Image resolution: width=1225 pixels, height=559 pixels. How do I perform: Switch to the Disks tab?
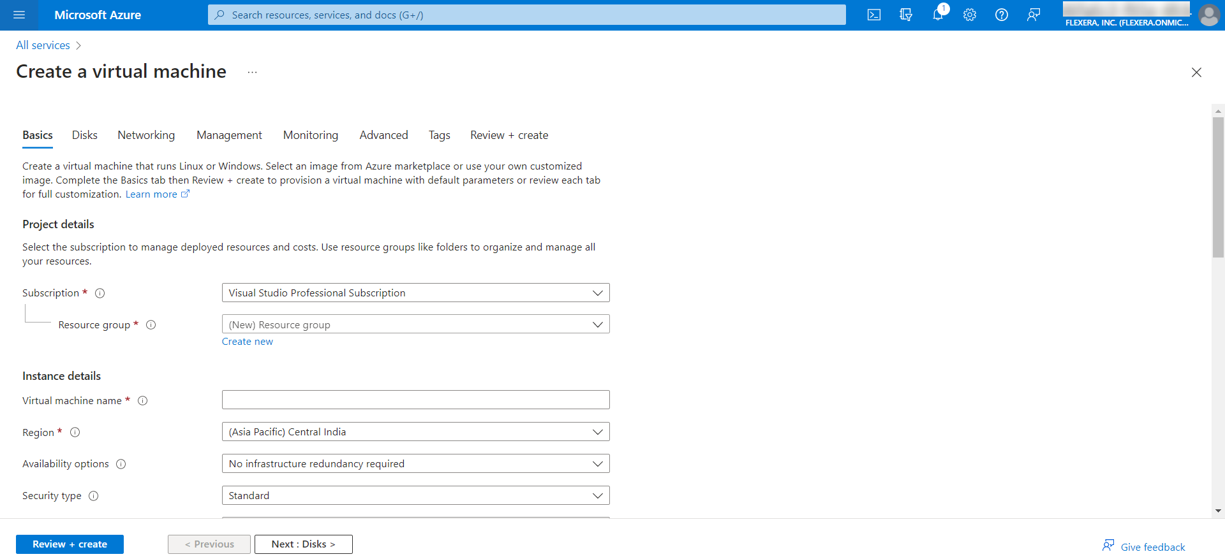click(85, 135)
